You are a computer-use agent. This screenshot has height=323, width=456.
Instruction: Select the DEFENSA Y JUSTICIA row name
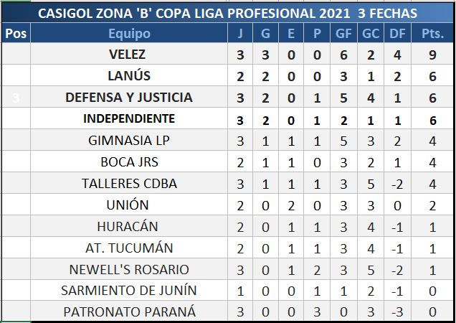pos(130,98)
